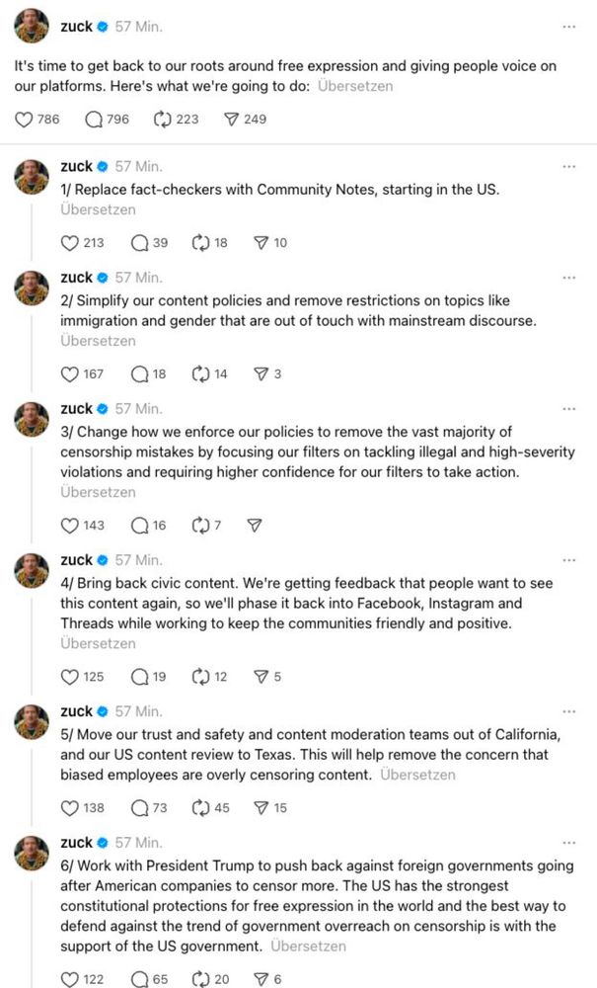Image resolution: width=597 pixels, height=988 pixels.
Task: Like the President Trump post
Action: pyautogui.click(x=69, y=979)
